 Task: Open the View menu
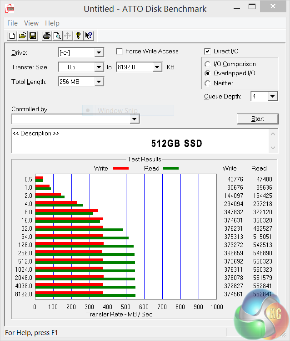pyautogui.click(x=31, y=23)
